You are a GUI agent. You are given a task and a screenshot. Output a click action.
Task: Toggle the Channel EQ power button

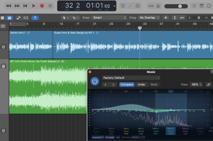(95, 81)
